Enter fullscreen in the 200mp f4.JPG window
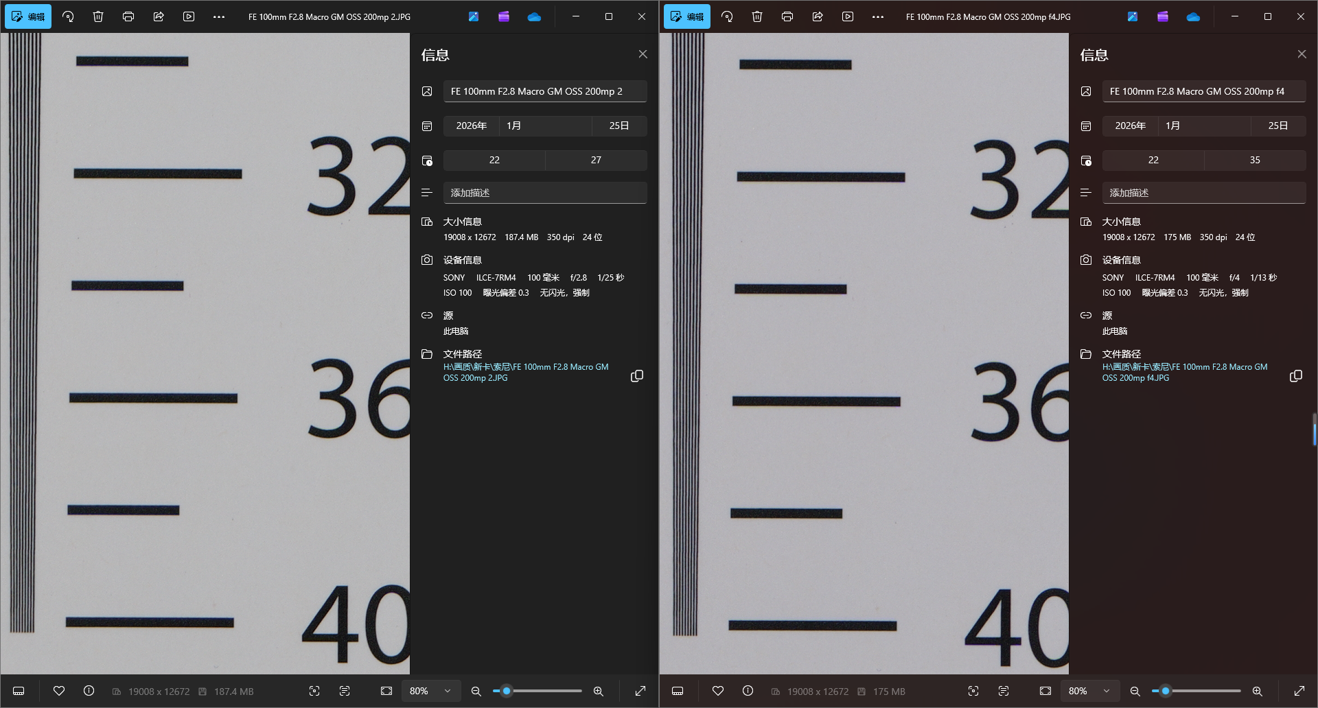This screenshot has width=1318, height=708. tap(1299, 691)
